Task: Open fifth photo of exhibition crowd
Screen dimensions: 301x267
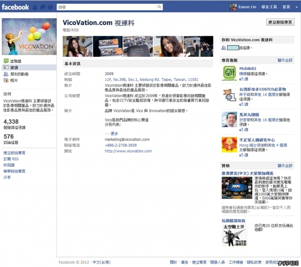Action: tap(198, 47)
